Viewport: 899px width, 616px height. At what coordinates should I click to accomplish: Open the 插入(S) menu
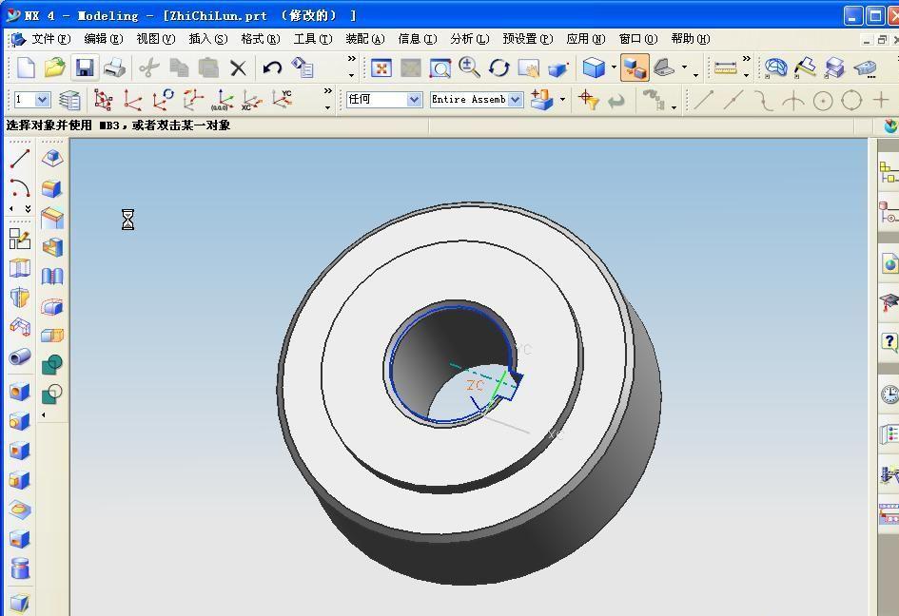[207, 39]
